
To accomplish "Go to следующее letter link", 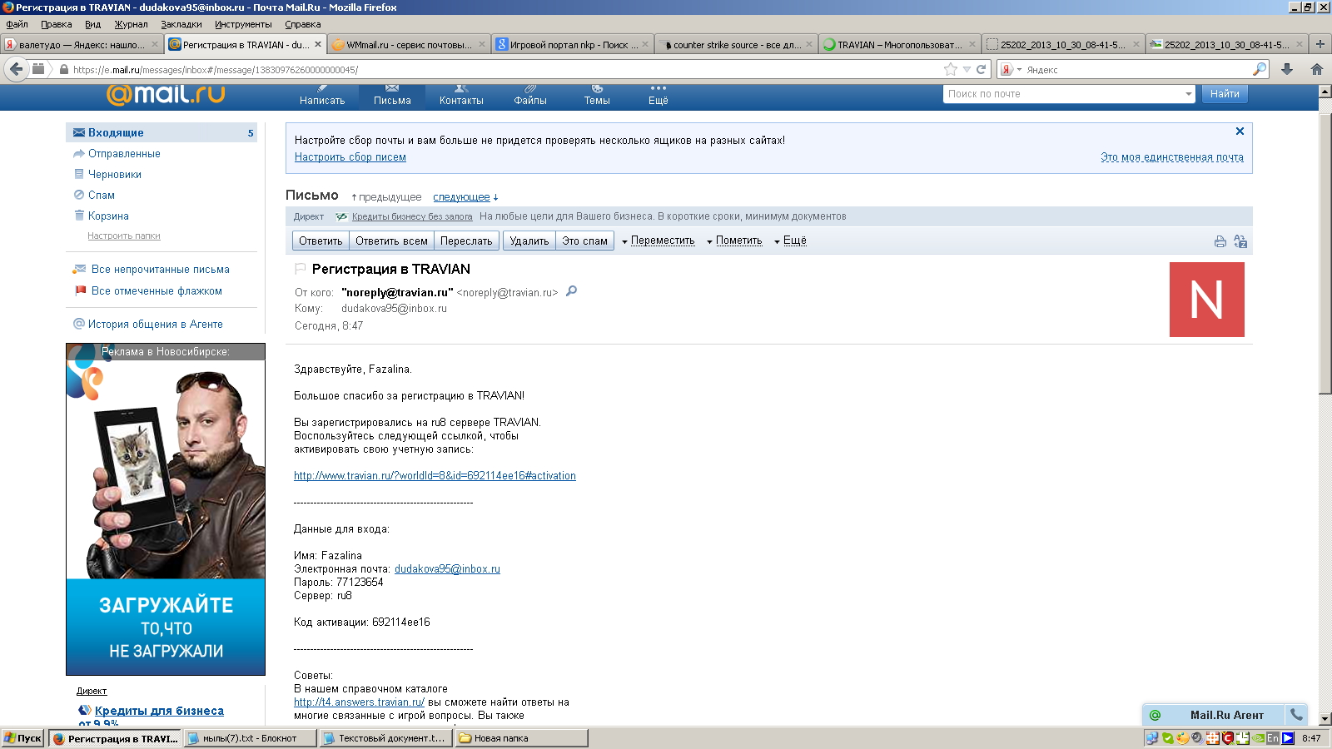I will click(461, 197).
